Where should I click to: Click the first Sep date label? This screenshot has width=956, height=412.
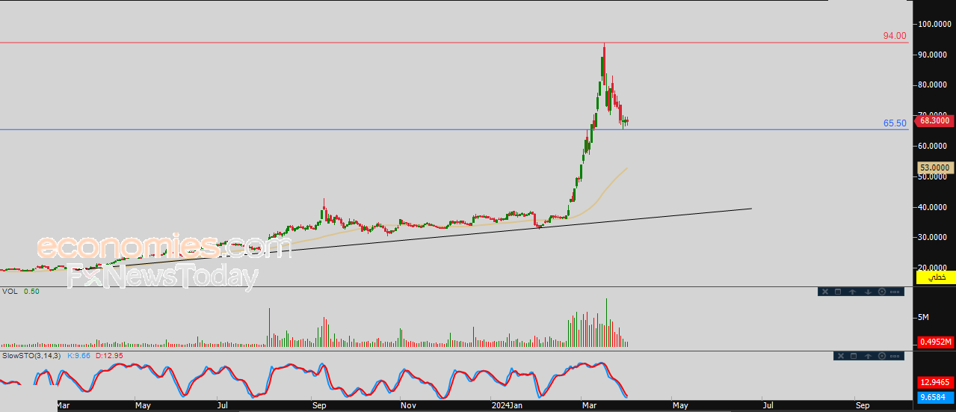(x=319, y=406)
